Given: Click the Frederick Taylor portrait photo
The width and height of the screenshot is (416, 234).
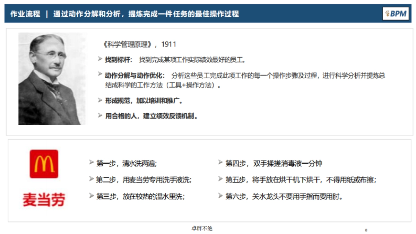Looking at the screenshot, I should pos(52,78).
